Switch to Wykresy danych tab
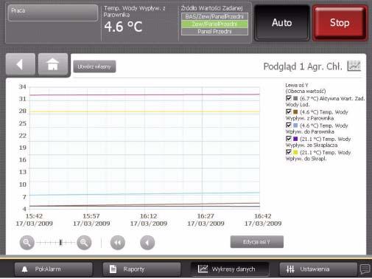372x279 pixels. pos(230,269)
